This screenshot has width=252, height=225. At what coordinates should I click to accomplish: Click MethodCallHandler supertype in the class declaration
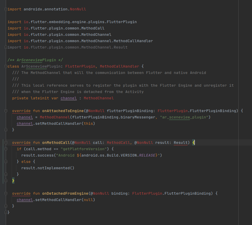pos(120,66)
